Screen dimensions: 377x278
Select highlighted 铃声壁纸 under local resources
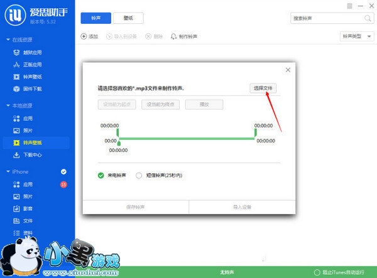tap(36, 143)
